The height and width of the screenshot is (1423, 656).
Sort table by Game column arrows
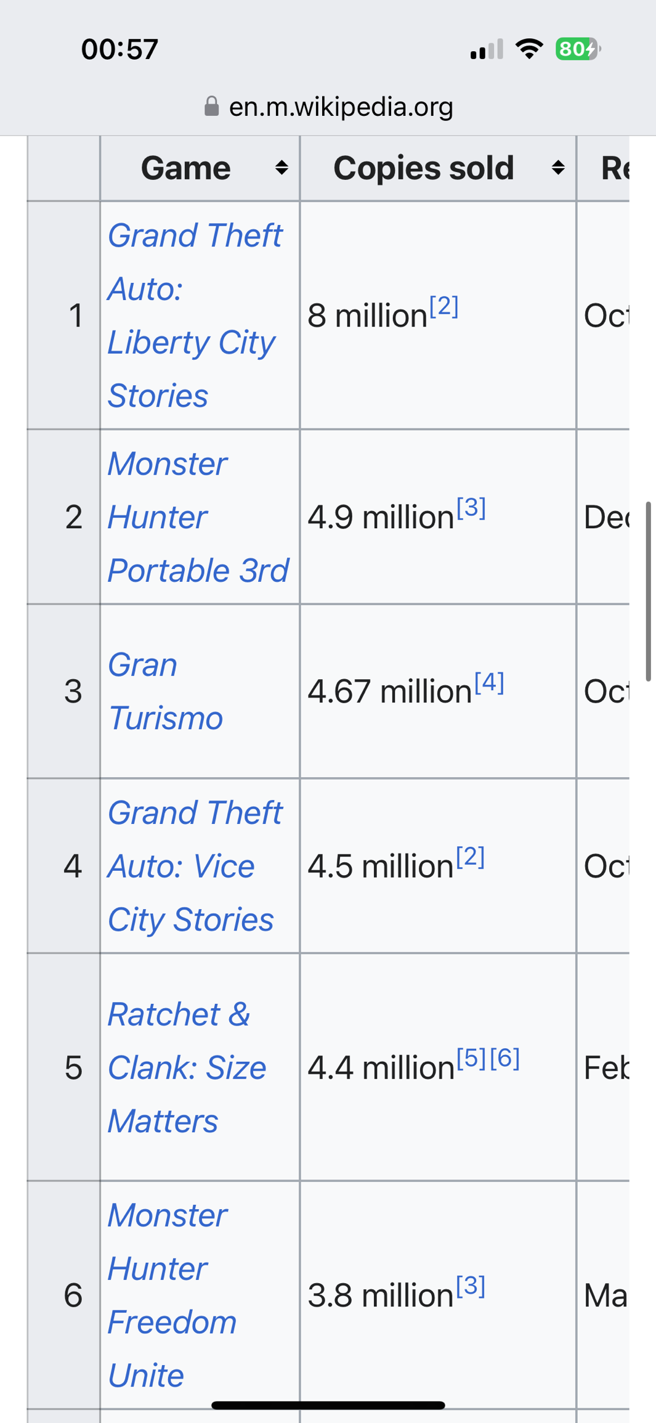tap(281, 168)
